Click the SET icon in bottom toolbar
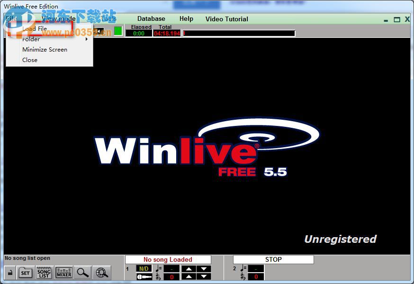The image size is (414, 284). pos(25,272)
